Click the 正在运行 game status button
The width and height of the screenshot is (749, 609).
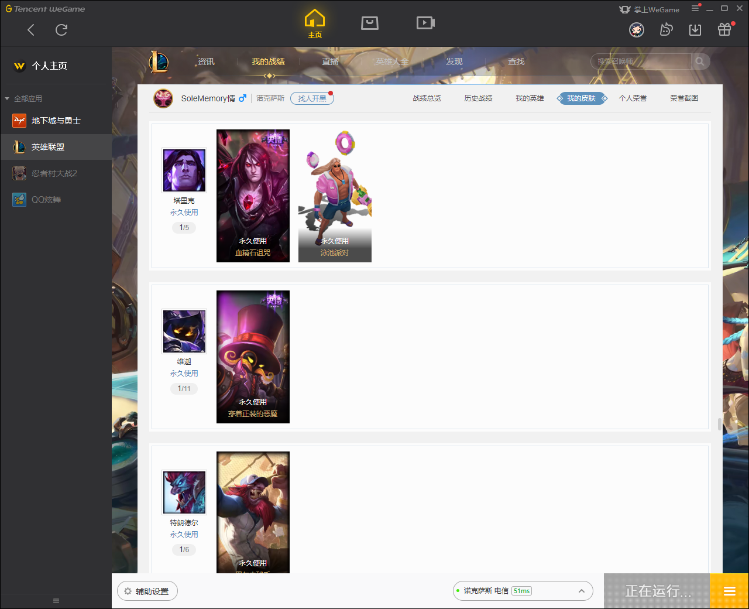pyautogui.click(x=657, y=591)
